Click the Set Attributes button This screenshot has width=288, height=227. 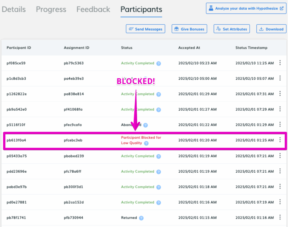pos(232,29)
